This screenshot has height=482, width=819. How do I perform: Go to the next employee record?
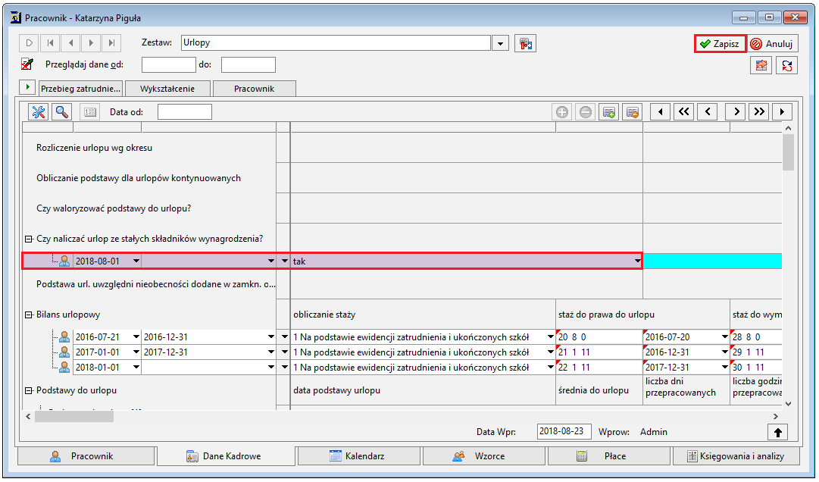pos(91,43)
